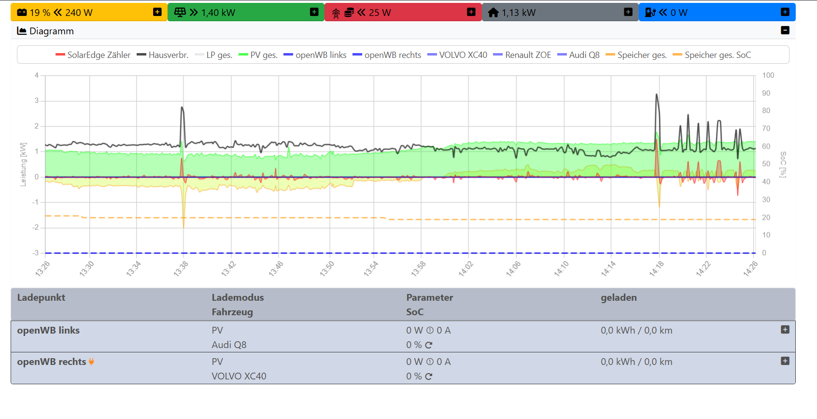This screenshot has height=419, width=817.
Task: Click the house icon in the gray card
Action: tap(493, 13)
